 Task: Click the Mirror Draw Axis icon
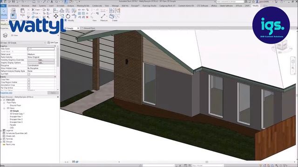(x=74, y=11)
